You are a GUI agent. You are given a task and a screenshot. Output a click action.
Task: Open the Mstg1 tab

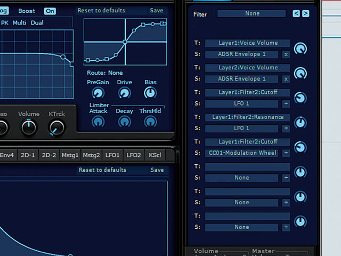tap(70, 155)
